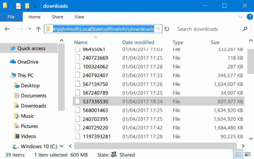Sort files by the Size column

coord(215,42)
